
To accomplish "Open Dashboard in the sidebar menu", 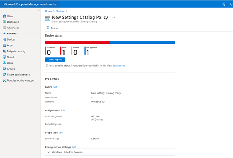I will point(13,22).
